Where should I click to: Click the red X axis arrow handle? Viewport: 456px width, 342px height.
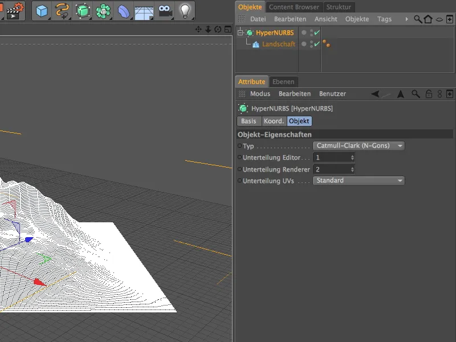40,282
